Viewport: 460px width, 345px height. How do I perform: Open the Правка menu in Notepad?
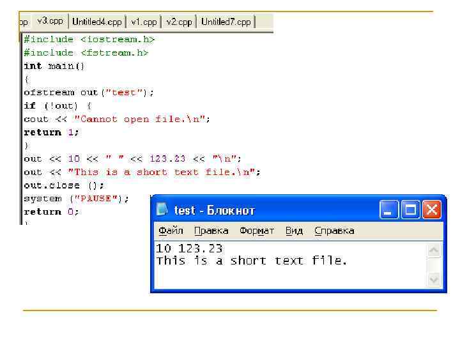point(211,231)
